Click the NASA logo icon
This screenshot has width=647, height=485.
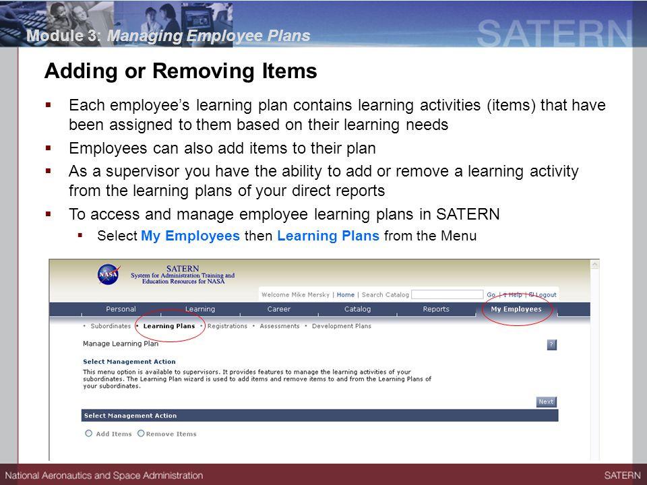109,275
